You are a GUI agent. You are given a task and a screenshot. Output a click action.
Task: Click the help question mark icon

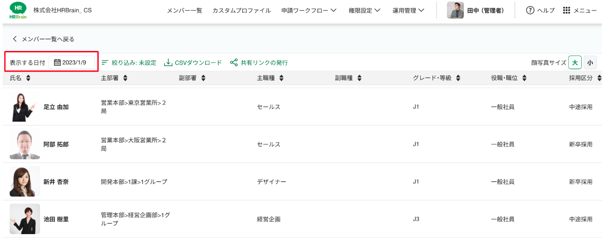[x=530, y=11]
